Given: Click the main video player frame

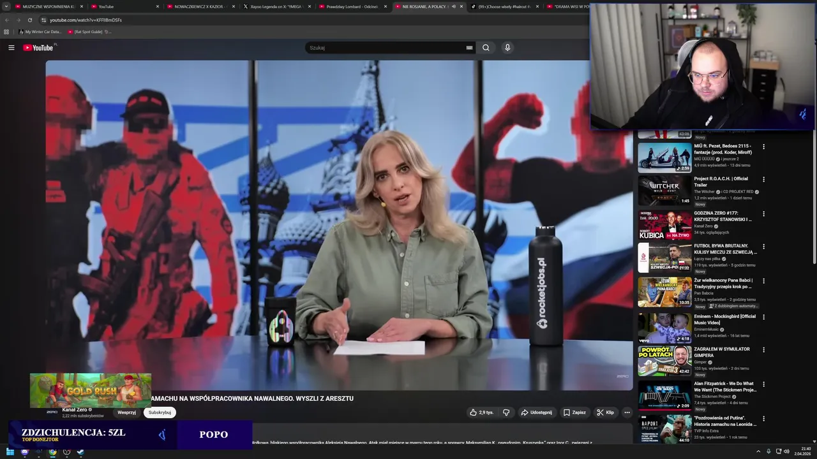Looking at the screenshot, I should (339, 225).
